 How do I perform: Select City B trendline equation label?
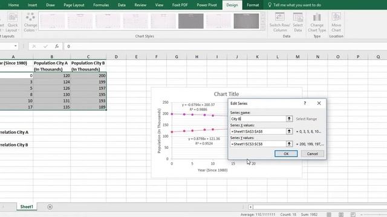(x=198, y=107)
